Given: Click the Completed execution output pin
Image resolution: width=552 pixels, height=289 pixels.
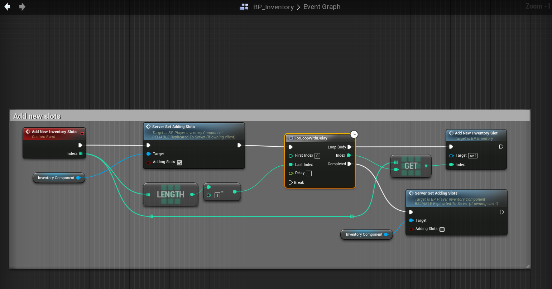Looking at the screenshot, I should [349, 164].
